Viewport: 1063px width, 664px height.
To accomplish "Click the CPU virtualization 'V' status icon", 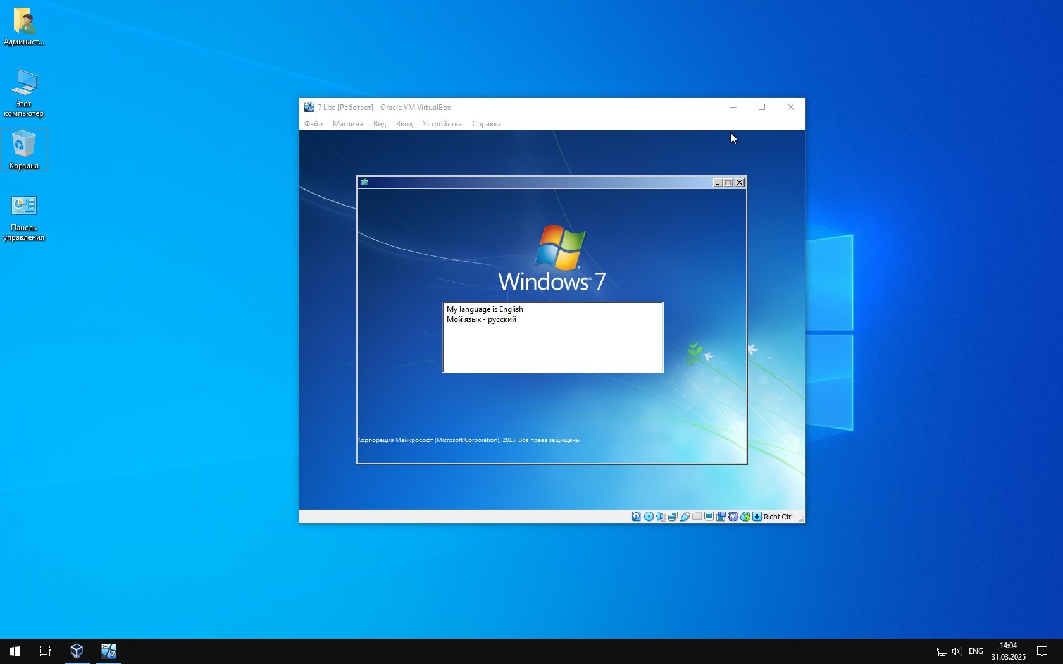I will pos(733,517).
